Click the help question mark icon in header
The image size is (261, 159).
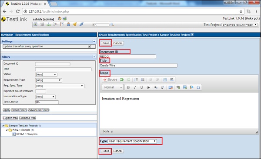192,35
